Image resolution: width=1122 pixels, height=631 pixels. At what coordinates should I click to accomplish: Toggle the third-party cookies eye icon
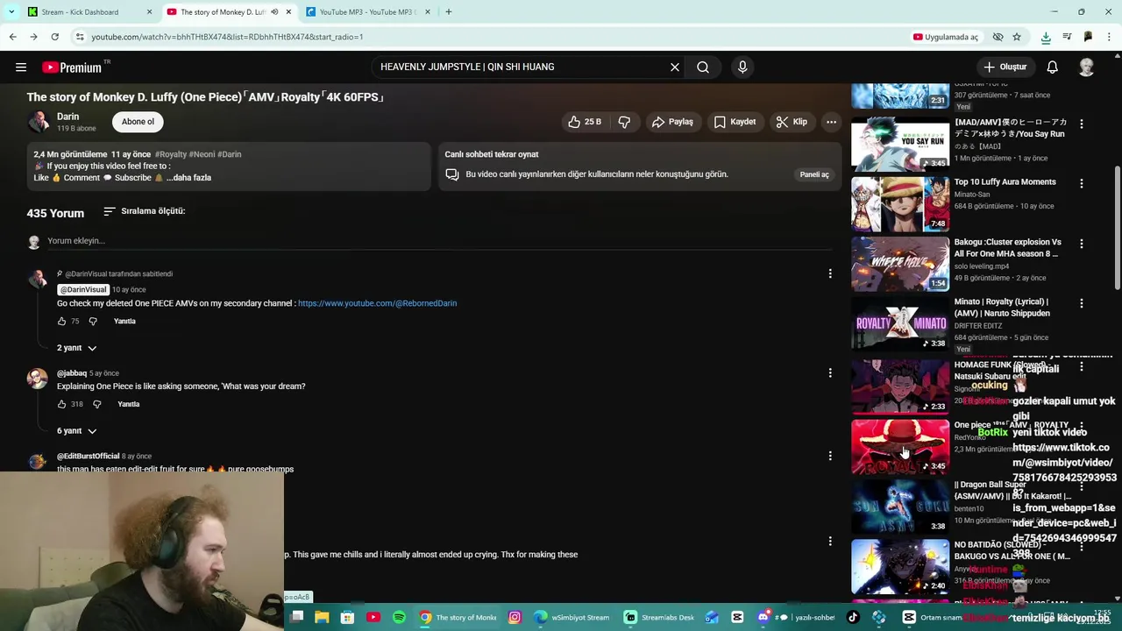click(x=998, y=37)
